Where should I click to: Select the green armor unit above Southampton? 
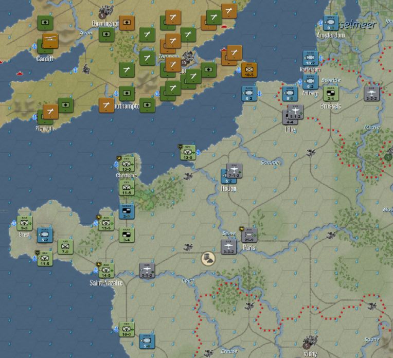127,94
